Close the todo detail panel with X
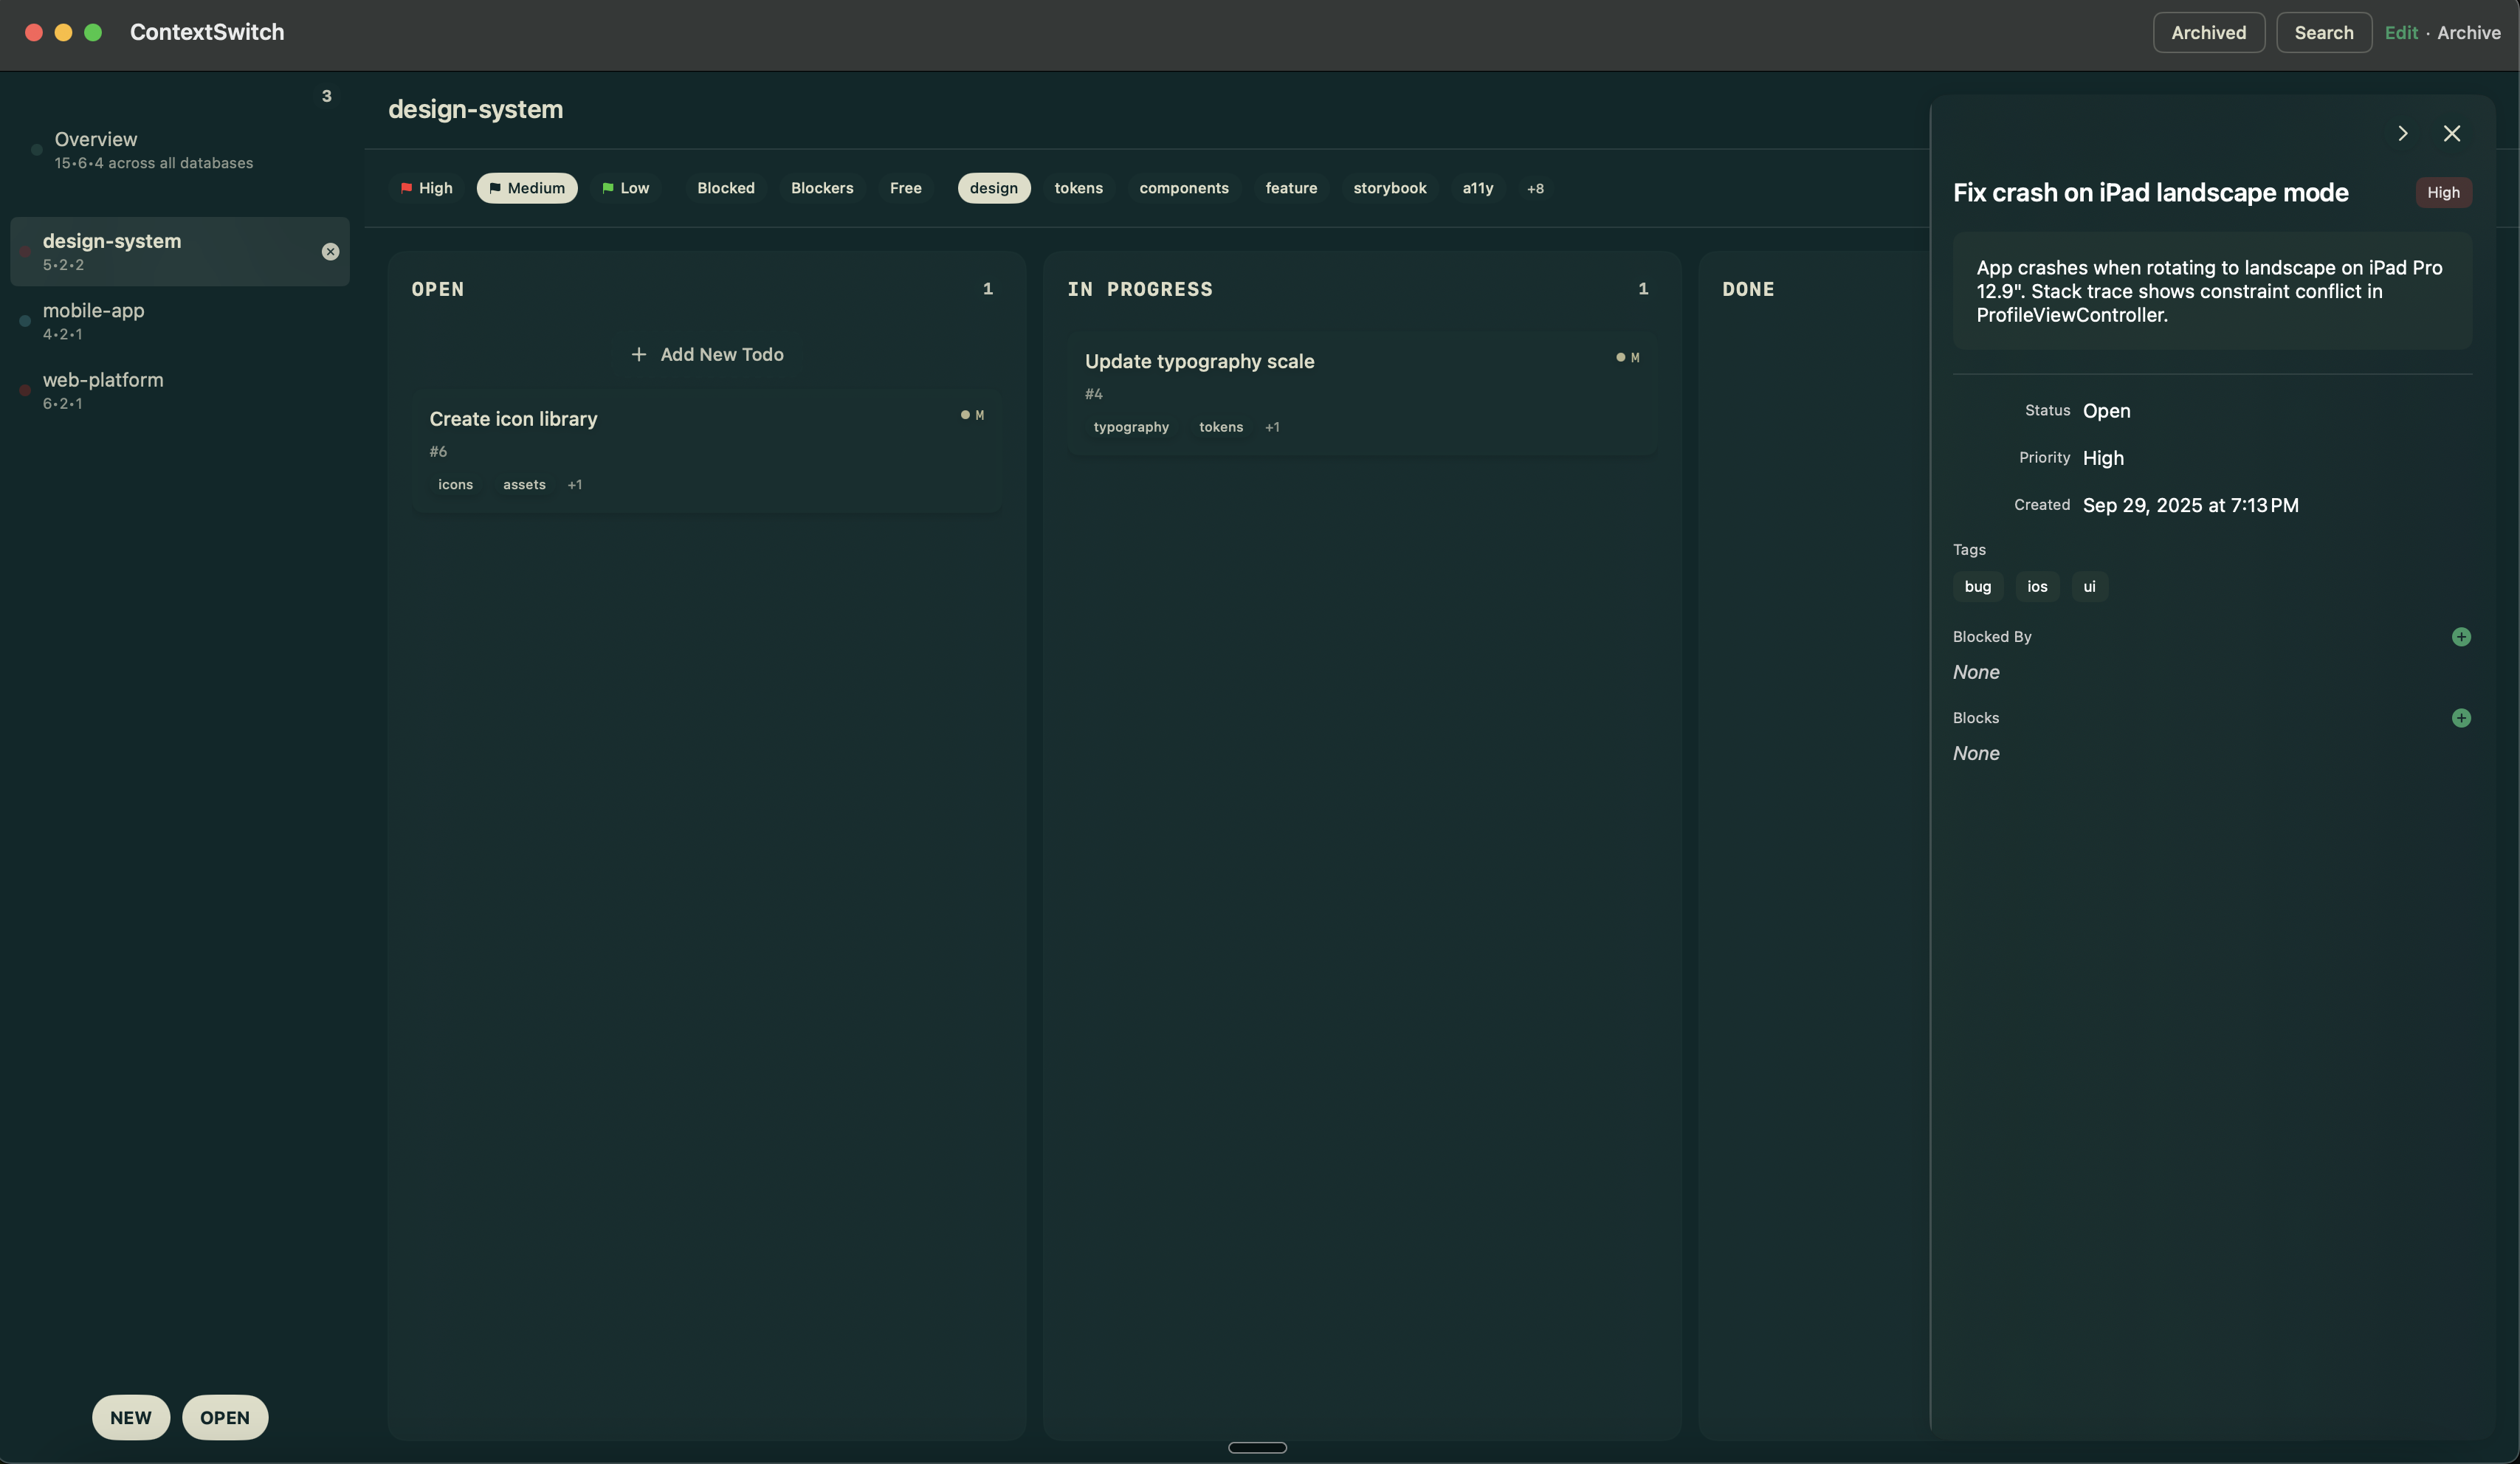Image resolution: width=2520 pixels, height=1464 pixels. (2451, 134)
